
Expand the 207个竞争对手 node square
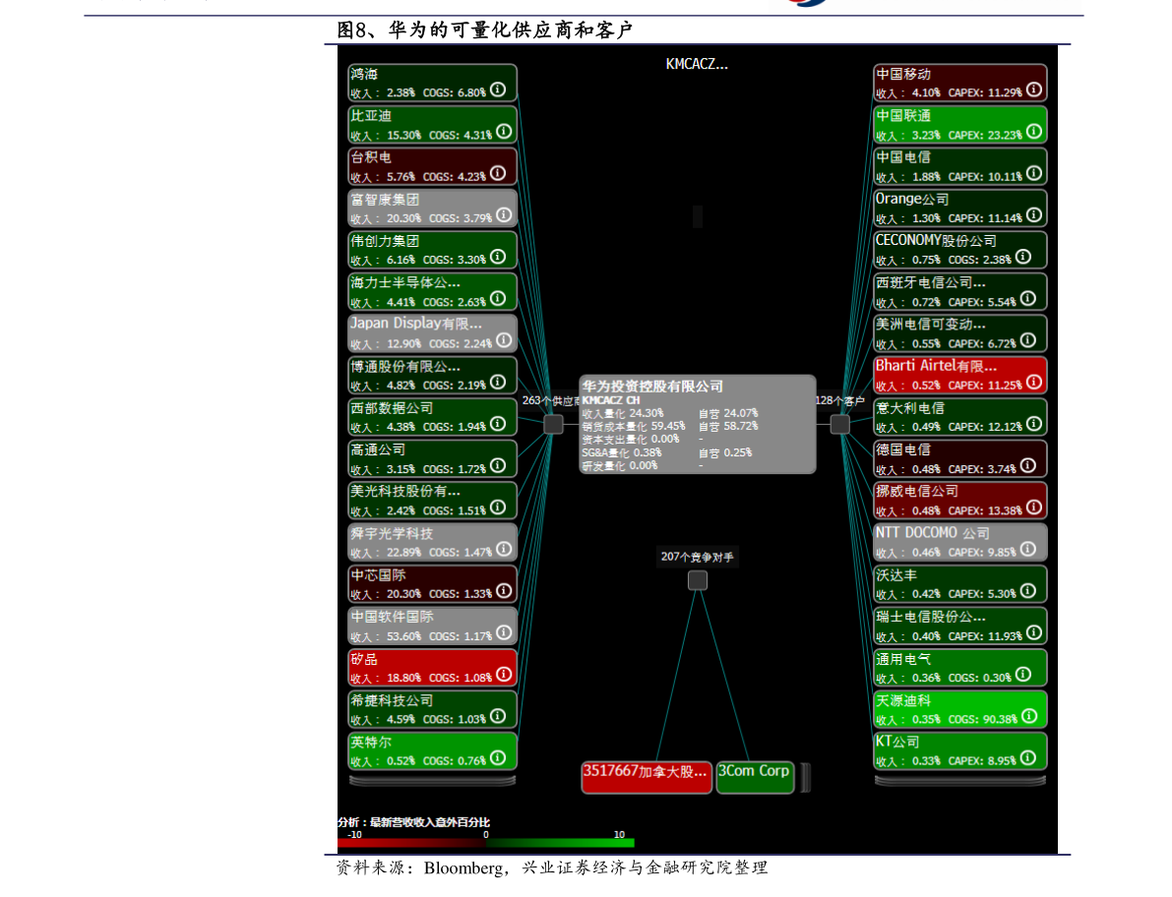(x=698, y=580)
